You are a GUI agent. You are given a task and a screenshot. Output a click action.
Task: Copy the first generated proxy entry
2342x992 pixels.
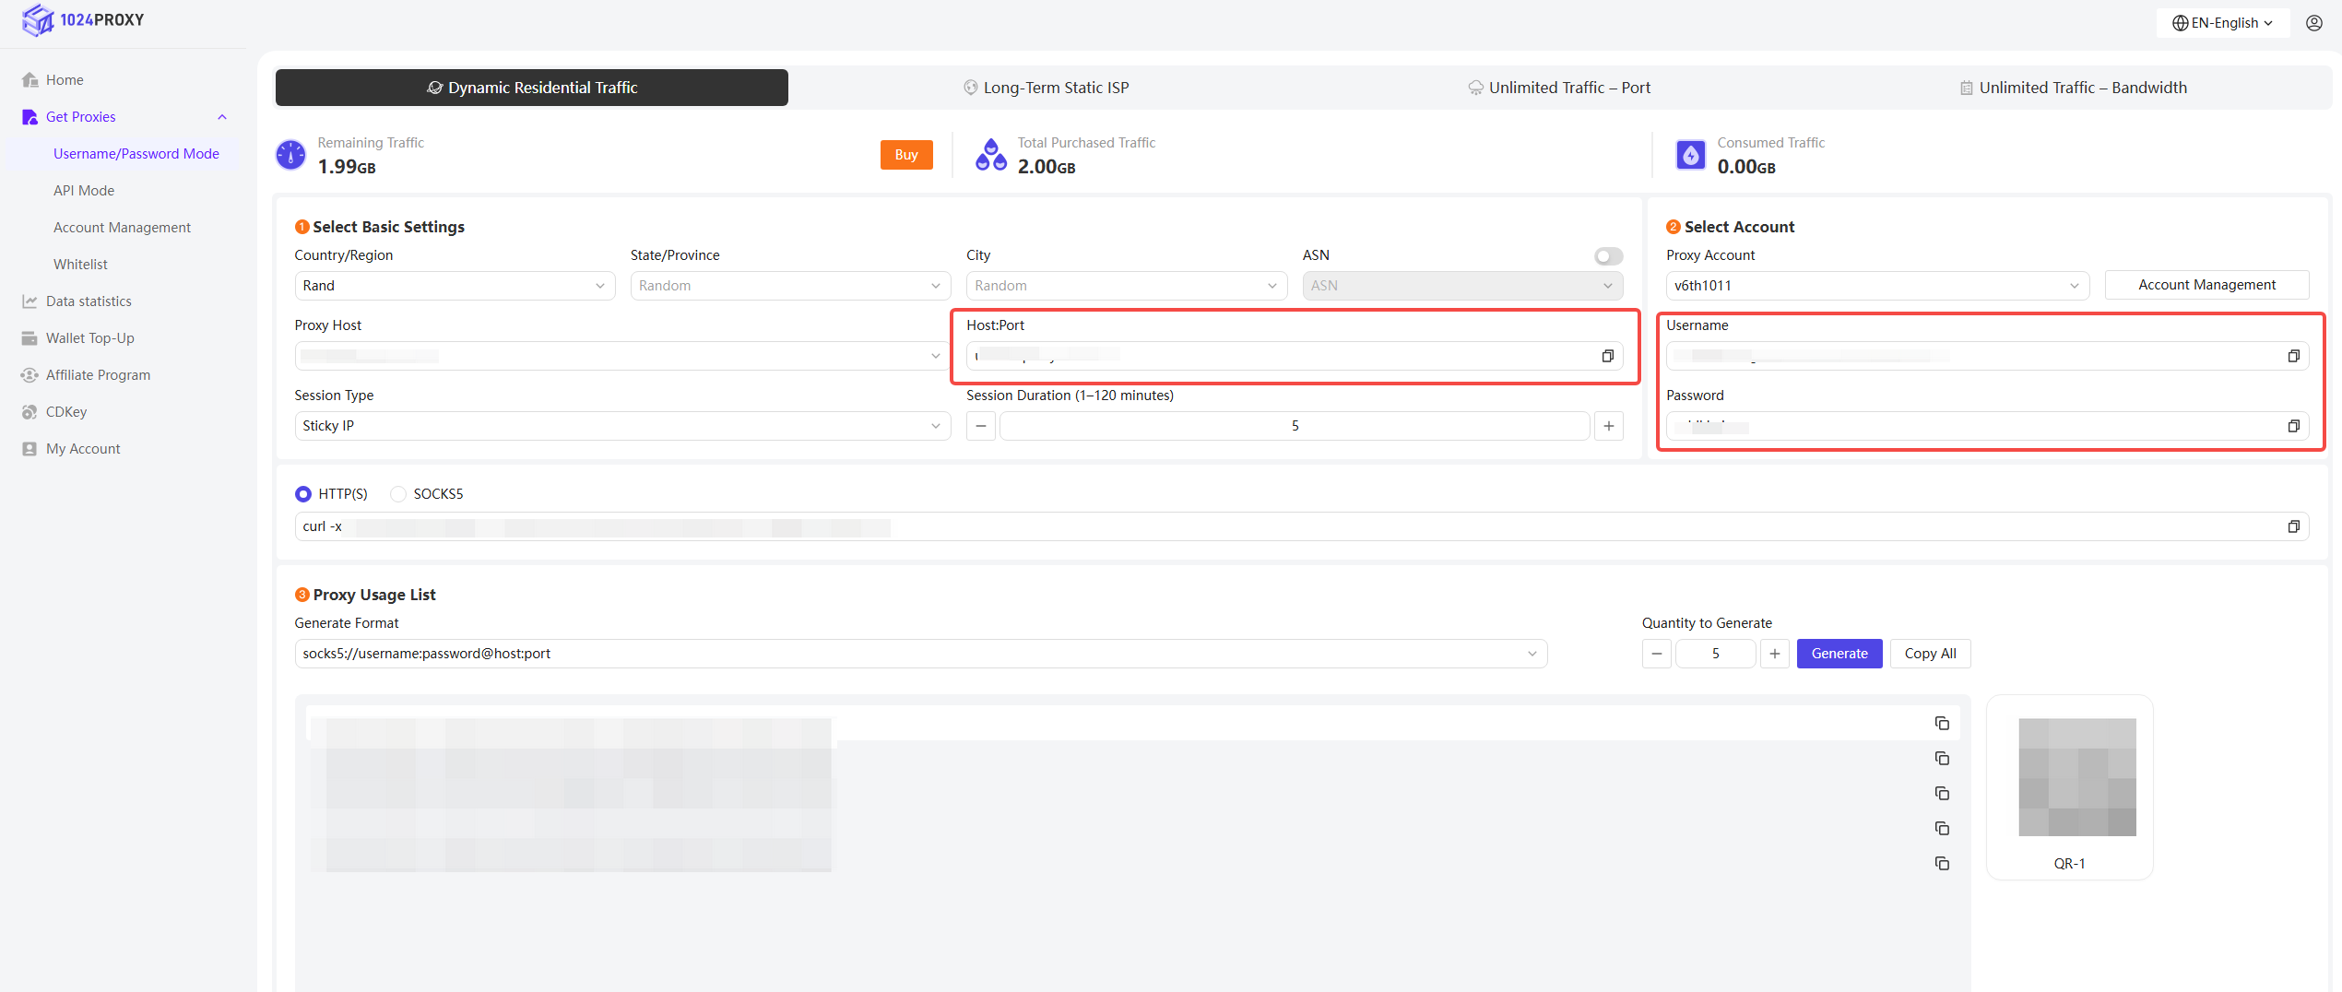[1942, 724]
